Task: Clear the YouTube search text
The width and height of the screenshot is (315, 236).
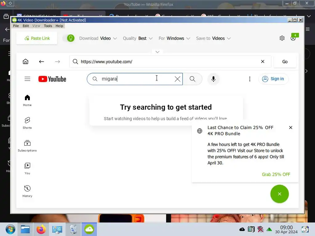Action: [x=177, y=79]
